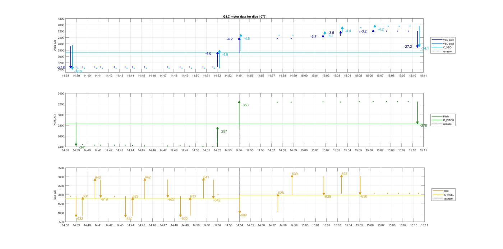503x249 pixels.
Task: Click the '-34.1' VBD data label
Action: [425, 48]
